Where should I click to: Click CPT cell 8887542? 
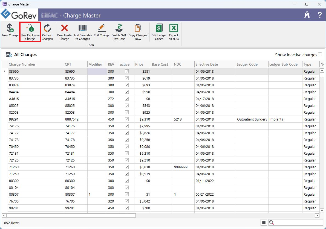(76, 119)
